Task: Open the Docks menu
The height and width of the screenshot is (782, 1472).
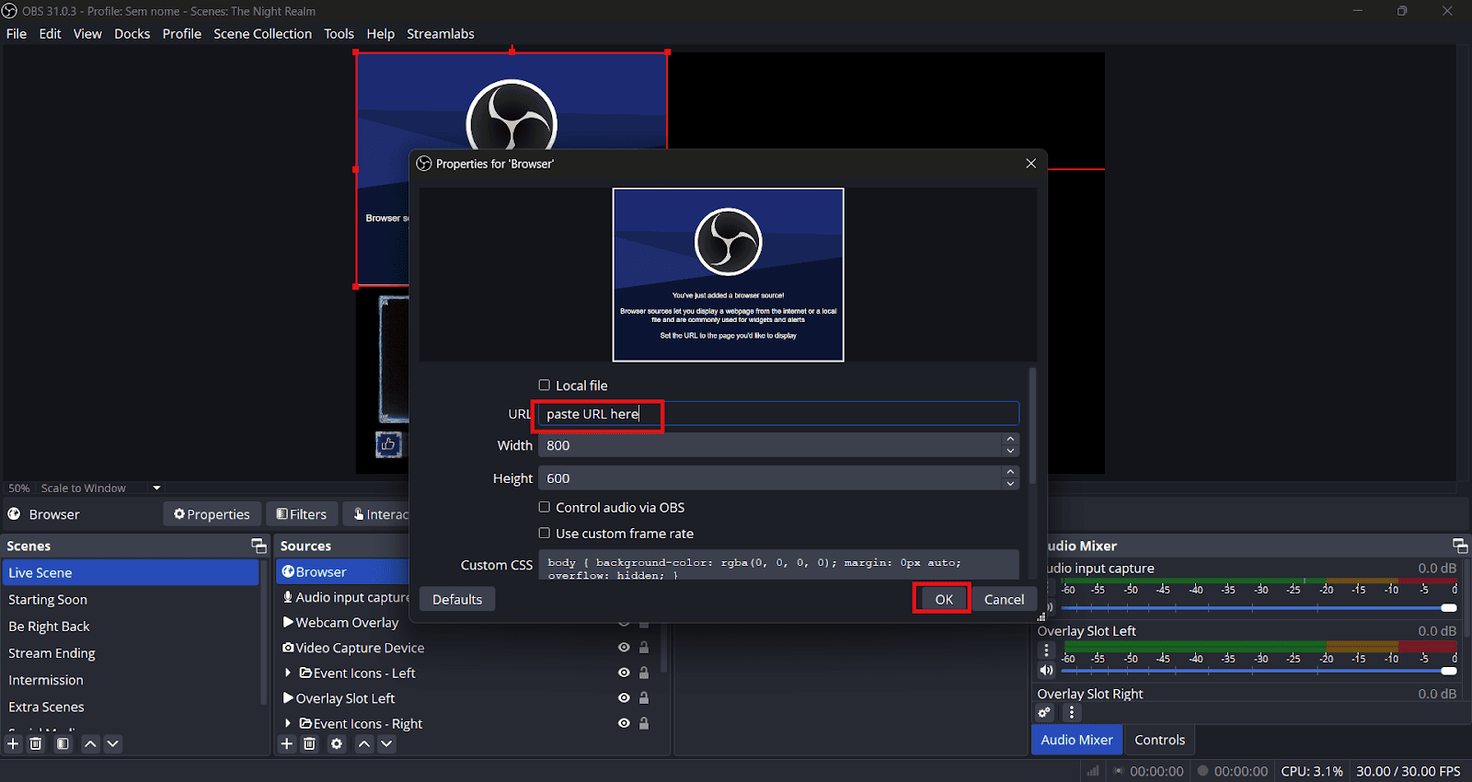Action: (x=132, y=34)
